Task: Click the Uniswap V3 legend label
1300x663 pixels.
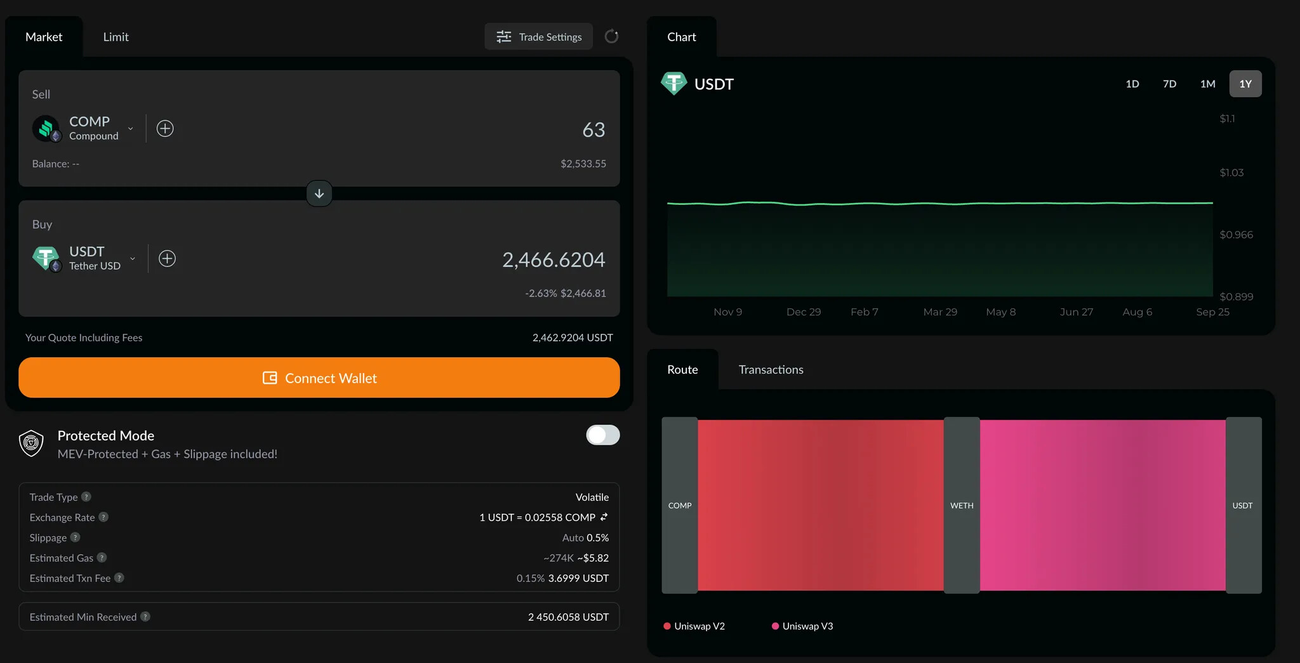Action: click(808, 626)
